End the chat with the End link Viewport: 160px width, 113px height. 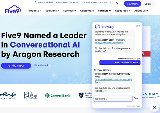coord(138,26)
